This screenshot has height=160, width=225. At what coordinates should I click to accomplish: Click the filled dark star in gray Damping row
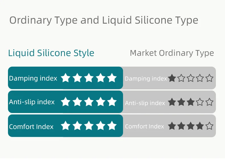tap(172, 78)
